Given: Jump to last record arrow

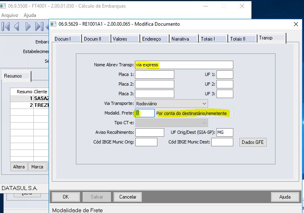Looking at the screenshot, I should [x=39, y=27].
